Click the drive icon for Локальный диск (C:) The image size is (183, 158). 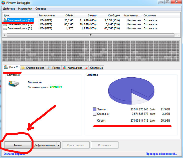point(5,20)
